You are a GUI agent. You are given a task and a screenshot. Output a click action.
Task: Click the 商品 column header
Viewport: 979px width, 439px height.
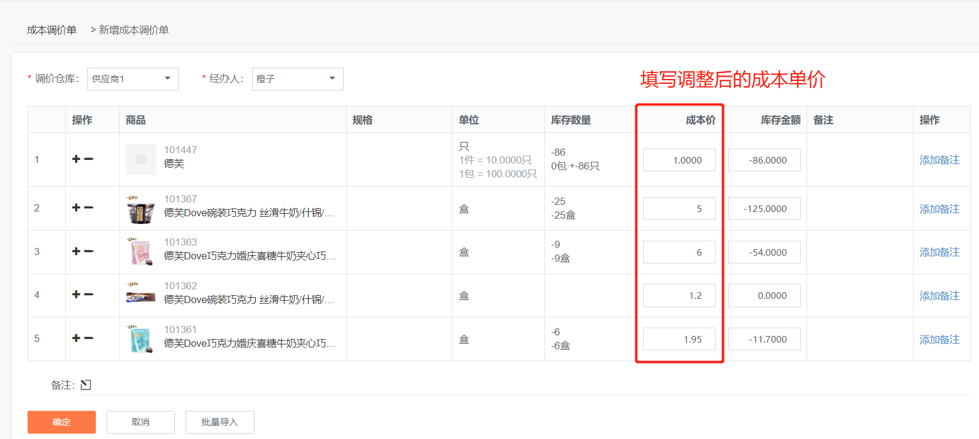[x=136, y=120]
